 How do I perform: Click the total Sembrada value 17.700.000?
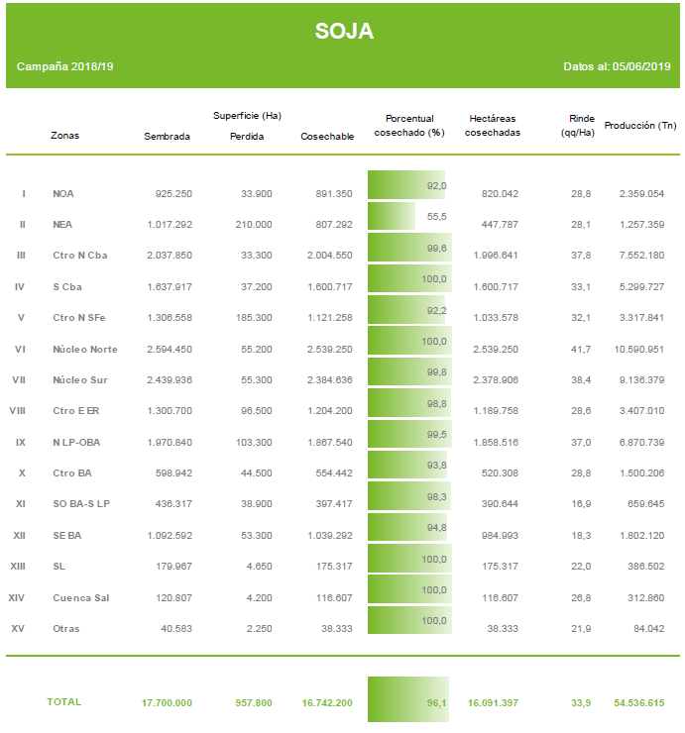pyautogui.click(x=167, y=703)
